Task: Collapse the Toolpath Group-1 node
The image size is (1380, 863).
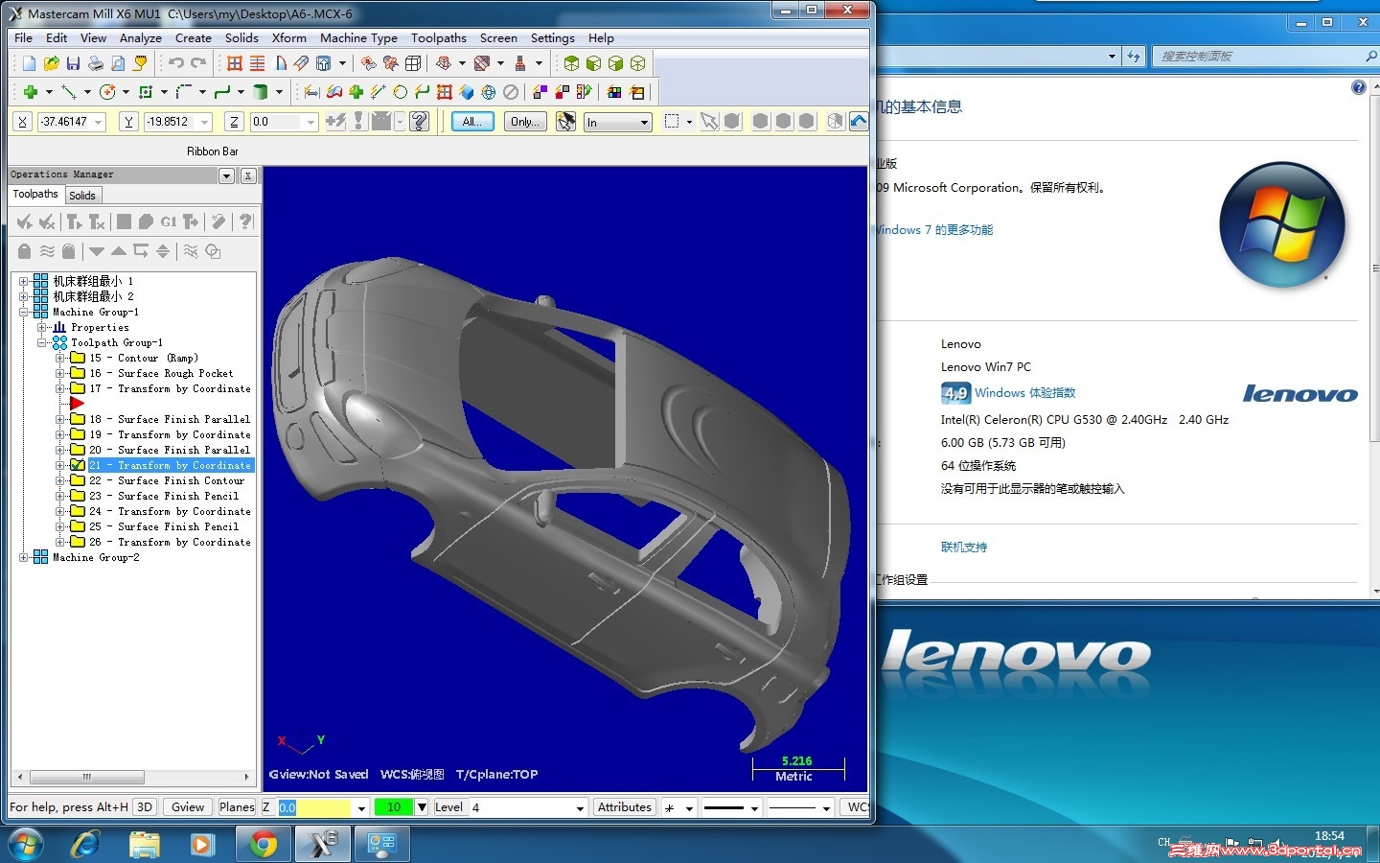Action: point(42,342)
